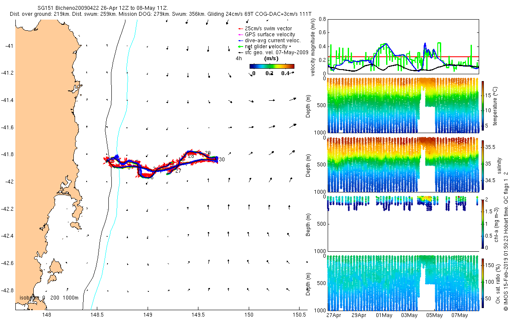Click the map latitude tick '-42.8'
Viewport: 512px width, 320px height.
7,291
